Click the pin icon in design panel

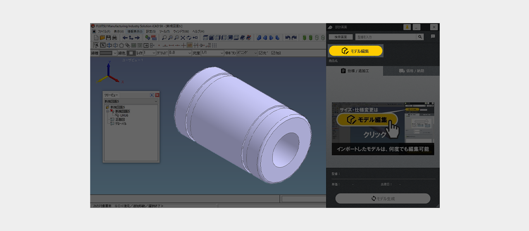407,27
